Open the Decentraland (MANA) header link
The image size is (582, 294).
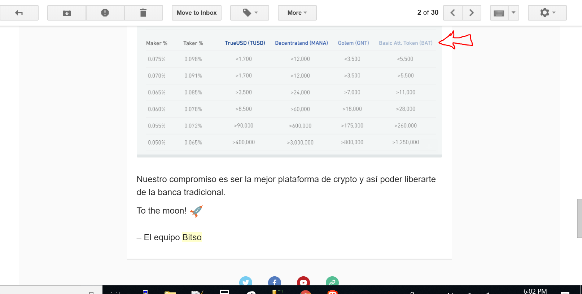pos(302,43)
